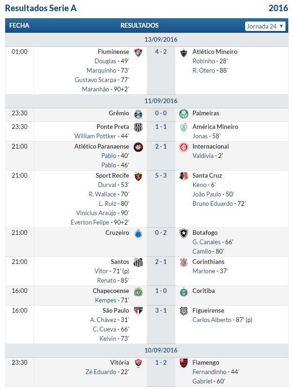The width and height of the screenshot is (293, 390).
Task: Open the Santos team link
Action: pyautogui.click(x=120, y=262)
